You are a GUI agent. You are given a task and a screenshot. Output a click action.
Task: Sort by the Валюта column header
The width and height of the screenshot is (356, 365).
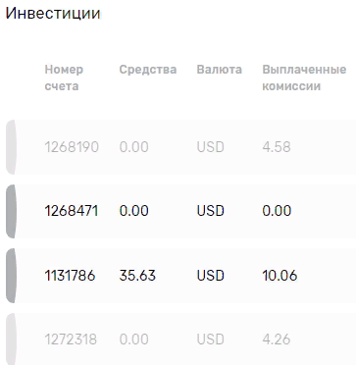[x=220, y=70]
